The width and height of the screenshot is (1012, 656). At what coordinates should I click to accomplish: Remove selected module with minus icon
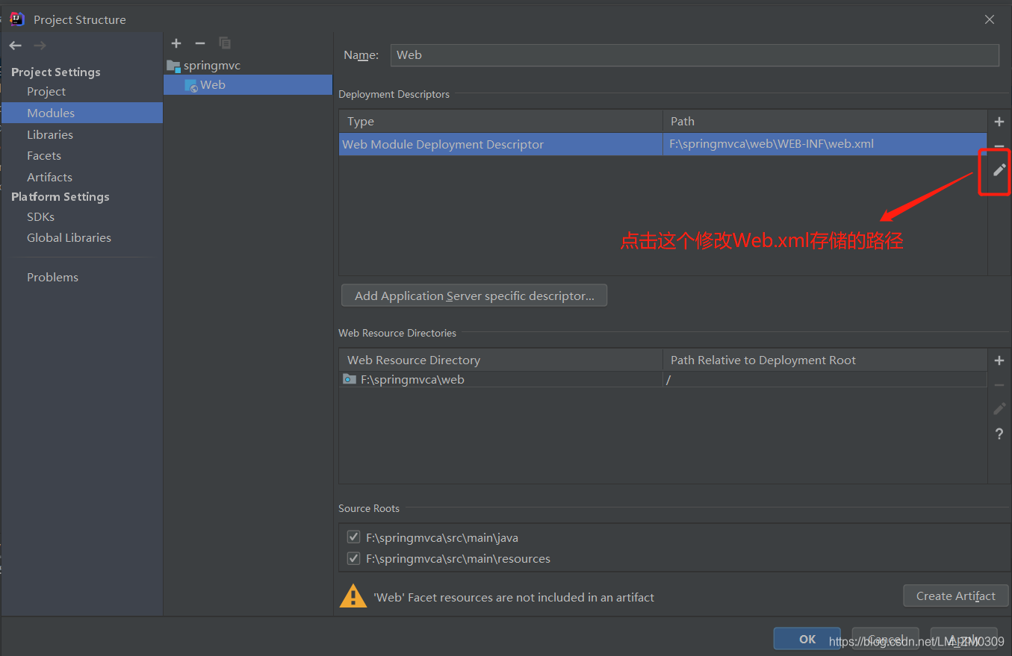tap(199, 43)
